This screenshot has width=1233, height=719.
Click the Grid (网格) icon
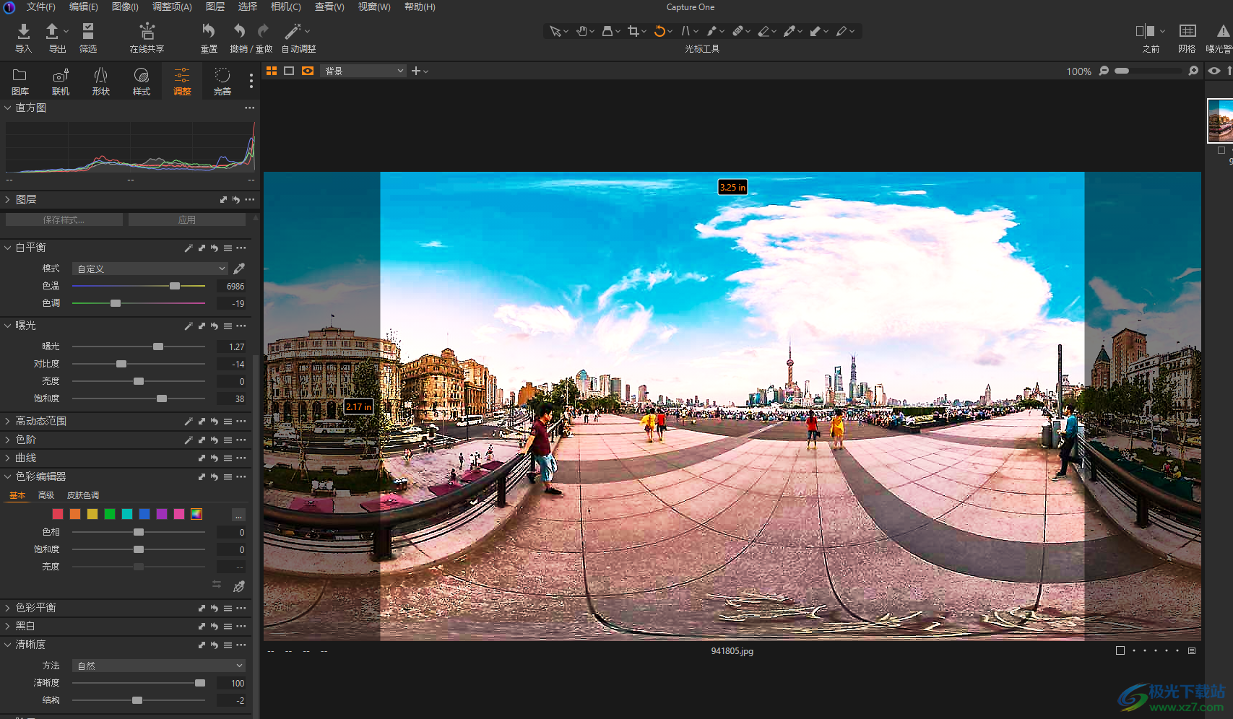pyautogui.click(x=1187, y=31)
